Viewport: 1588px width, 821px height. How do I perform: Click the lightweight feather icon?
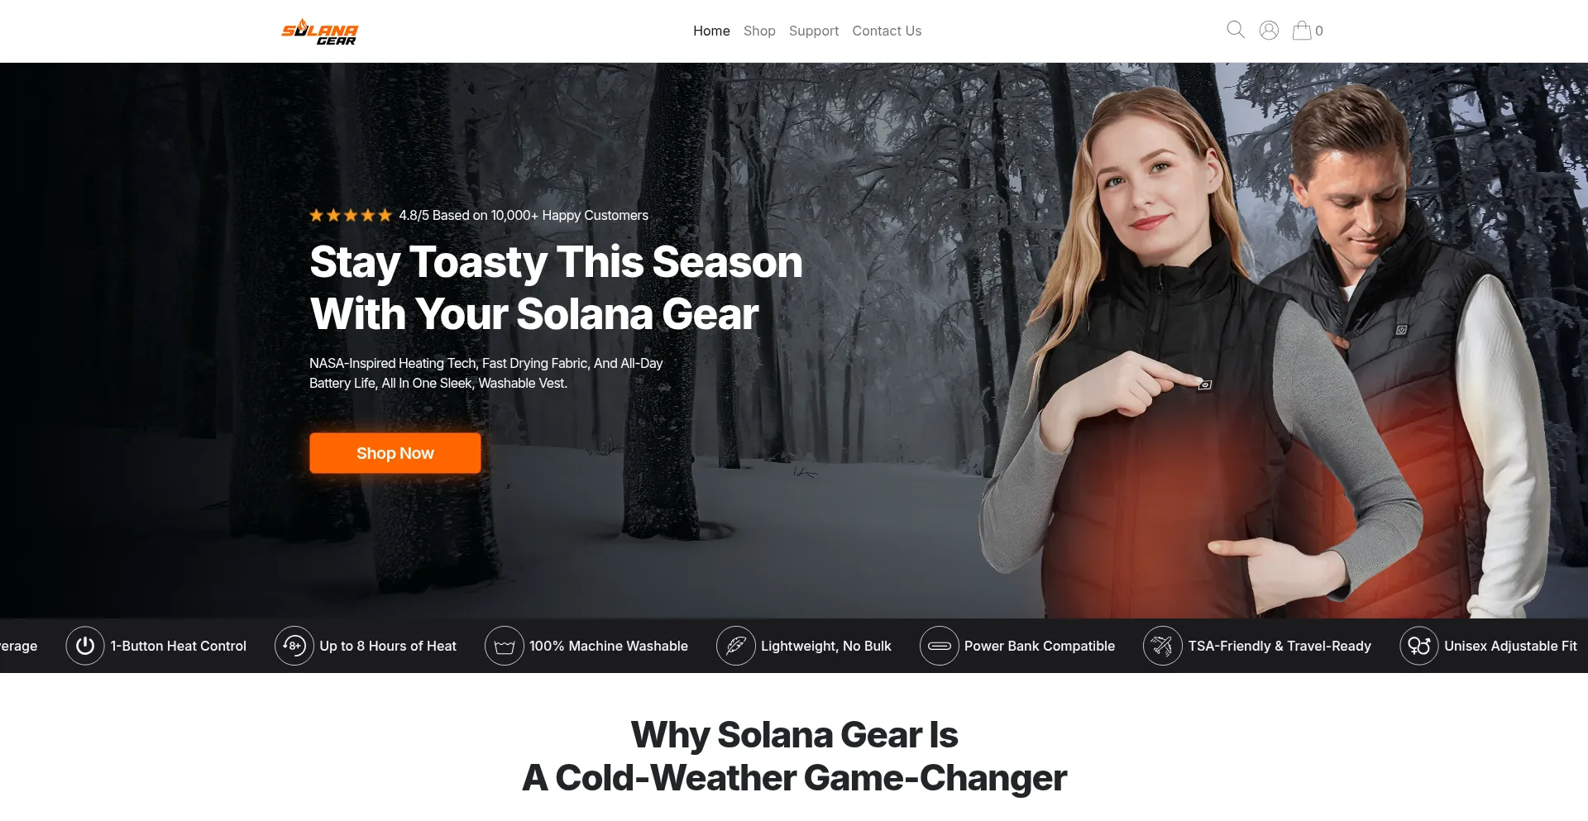pyautogui.click(x=735, y=646)
